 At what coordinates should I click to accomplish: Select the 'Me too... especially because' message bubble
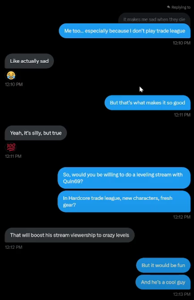pyautogui.click(x=125, y=31)
